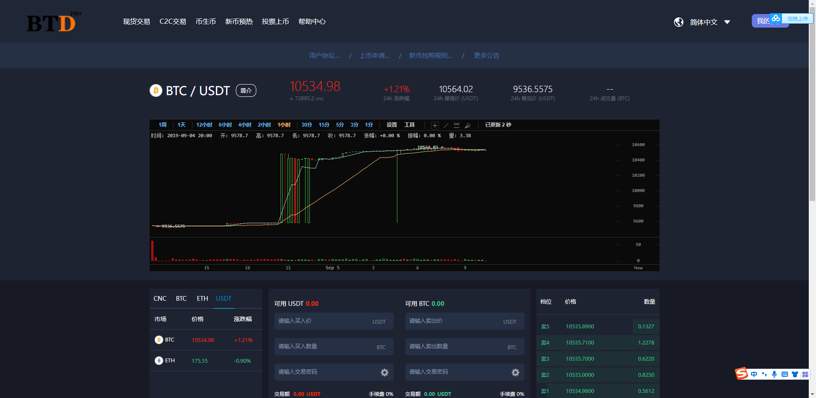The width and height of the screenshot is (816, 398).
Task: Click the 简介 button beside BTC / USDT
Action: pyautogui.click(x=246, y=90)
